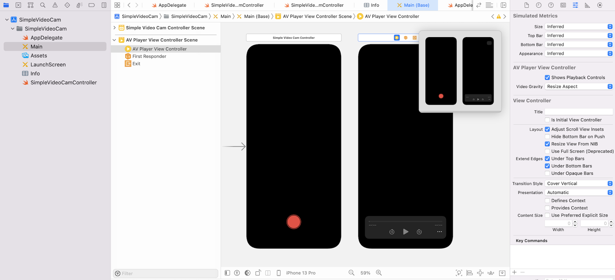Hide the document outline panel
This screenshot has width=615, height=280.
227,273
